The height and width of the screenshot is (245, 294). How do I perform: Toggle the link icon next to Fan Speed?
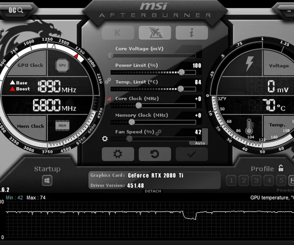158,132
